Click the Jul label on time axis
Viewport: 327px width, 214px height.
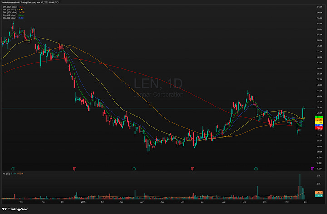click(x=202, y=202)
